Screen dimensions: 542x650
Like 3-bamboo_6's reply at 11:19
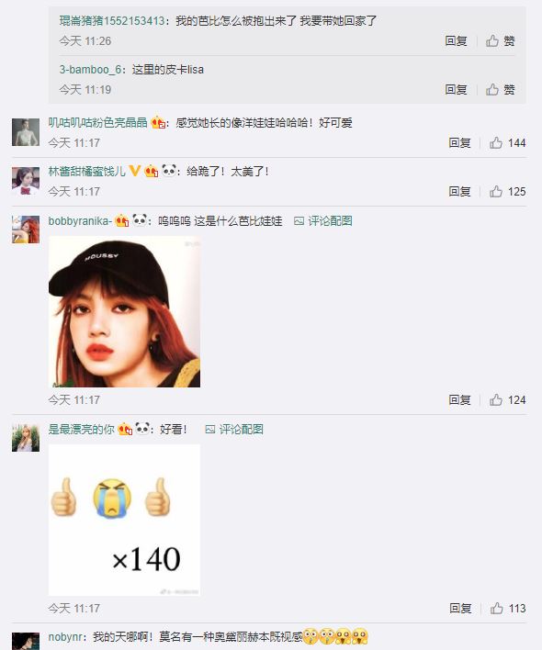(500, 90)
